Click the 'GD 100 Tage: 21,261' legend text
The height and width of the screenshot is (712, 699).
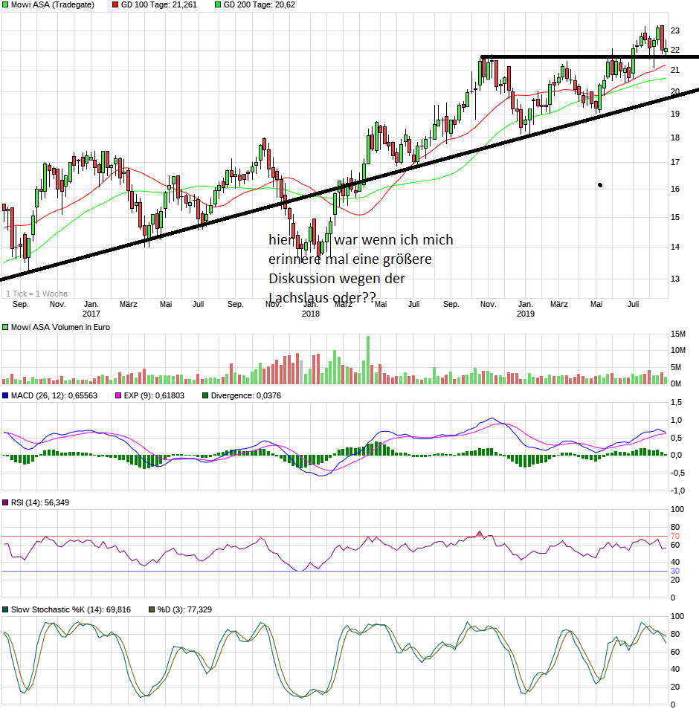(160, 5)
